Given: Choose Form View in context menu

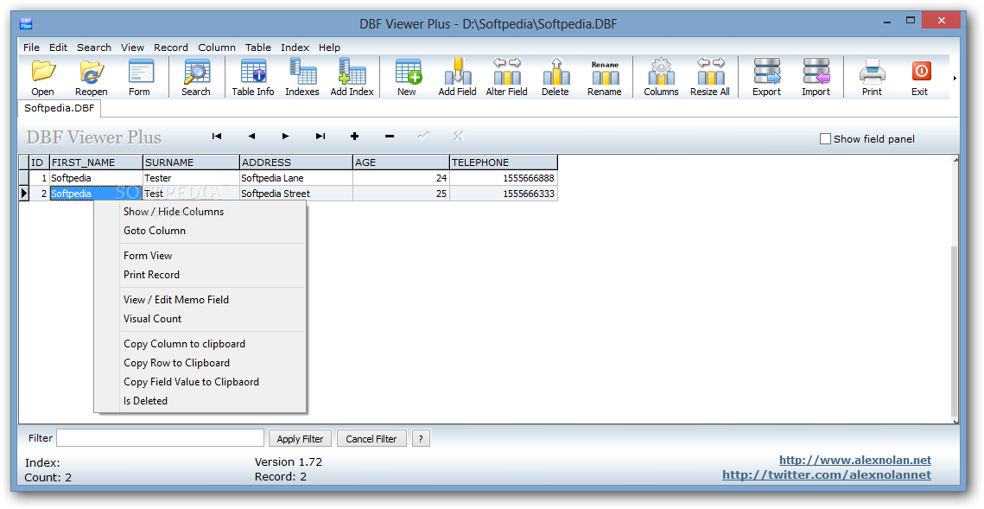Looking at the screenshot, I should pos(200,256).
